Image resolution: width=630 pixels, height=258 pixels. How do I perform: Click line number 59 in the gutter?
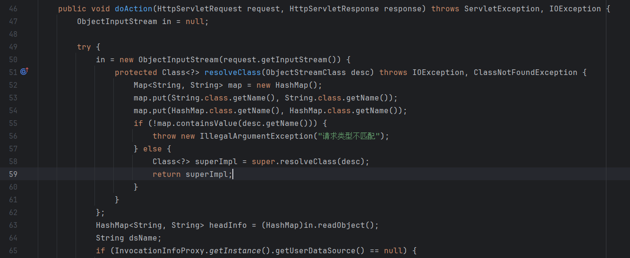(x=13, y=175)
